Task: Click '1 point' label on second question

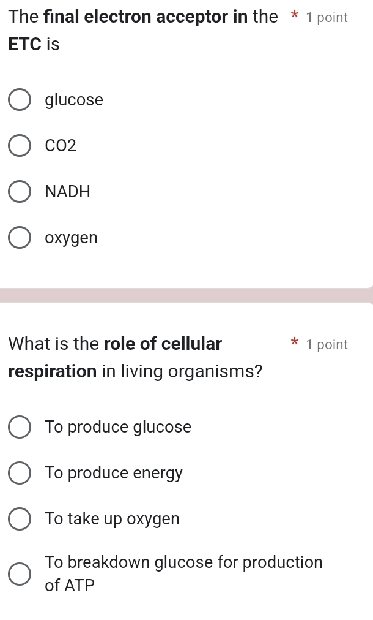Action: click(x=327, y=344)
